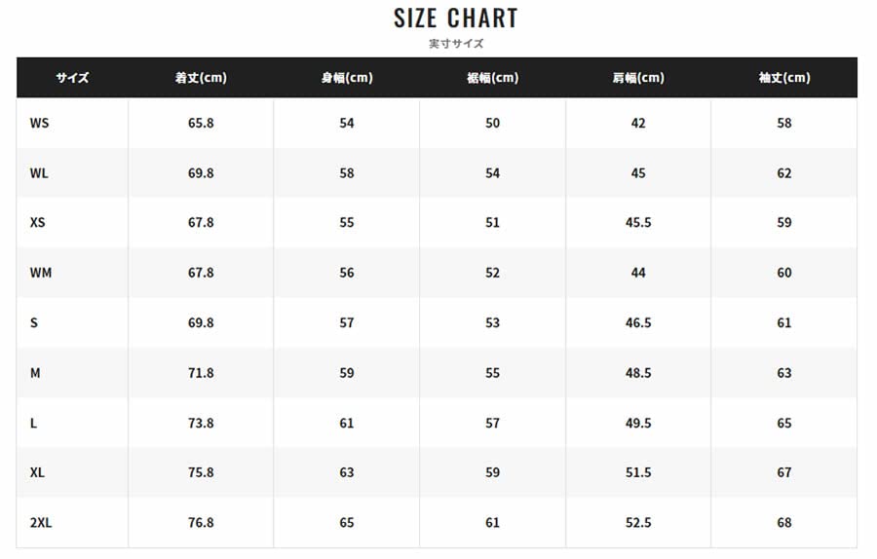Click the 2XL size row label
Screen dimensions: 877x559
pos(41,523)
